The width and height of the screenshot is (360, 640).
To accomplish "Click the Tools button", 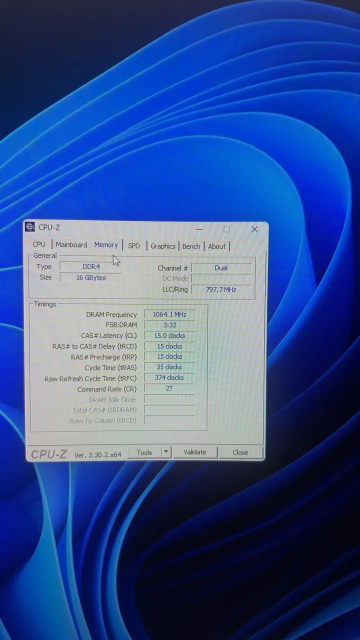I will [144, 452].
